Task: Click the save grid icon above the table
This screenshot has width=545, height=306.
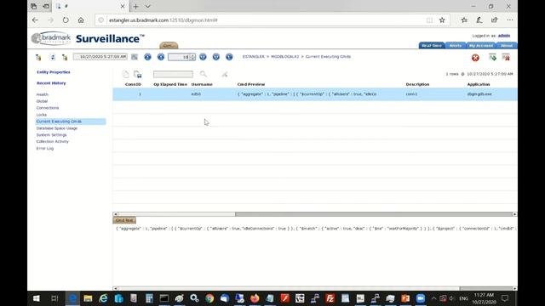Action: [138, 74]
